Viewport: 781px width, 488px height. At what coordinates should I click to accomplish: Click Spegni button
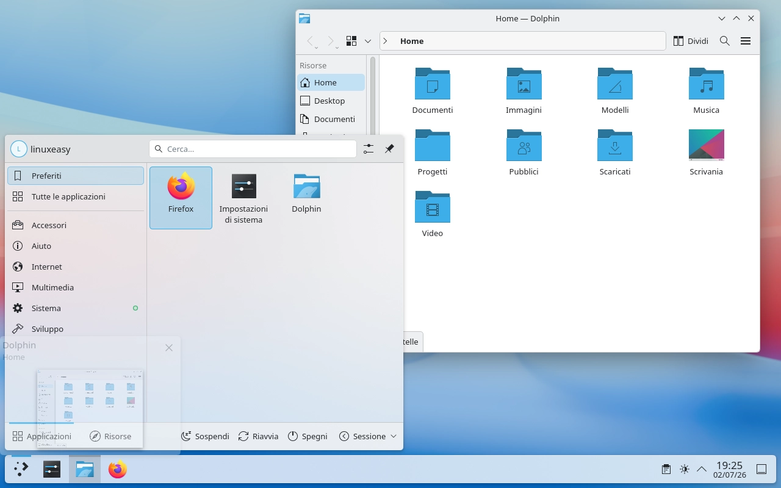[x=308, y=436]
